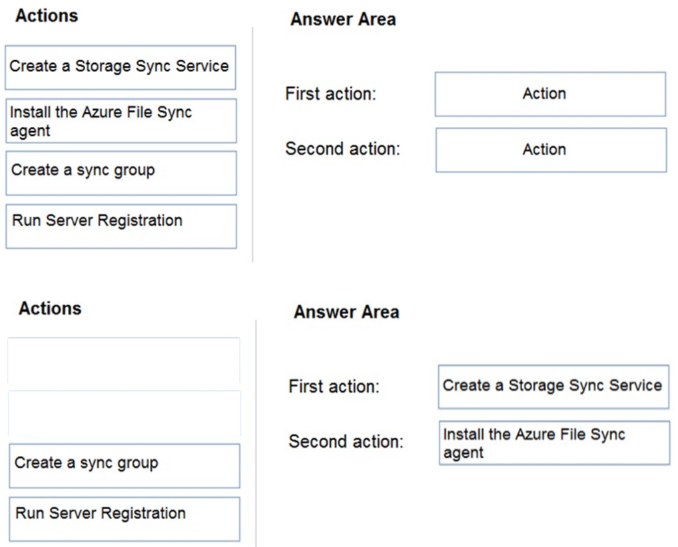
Task: Select Create a sync group in top Actions list
Action: coord(120,172)
